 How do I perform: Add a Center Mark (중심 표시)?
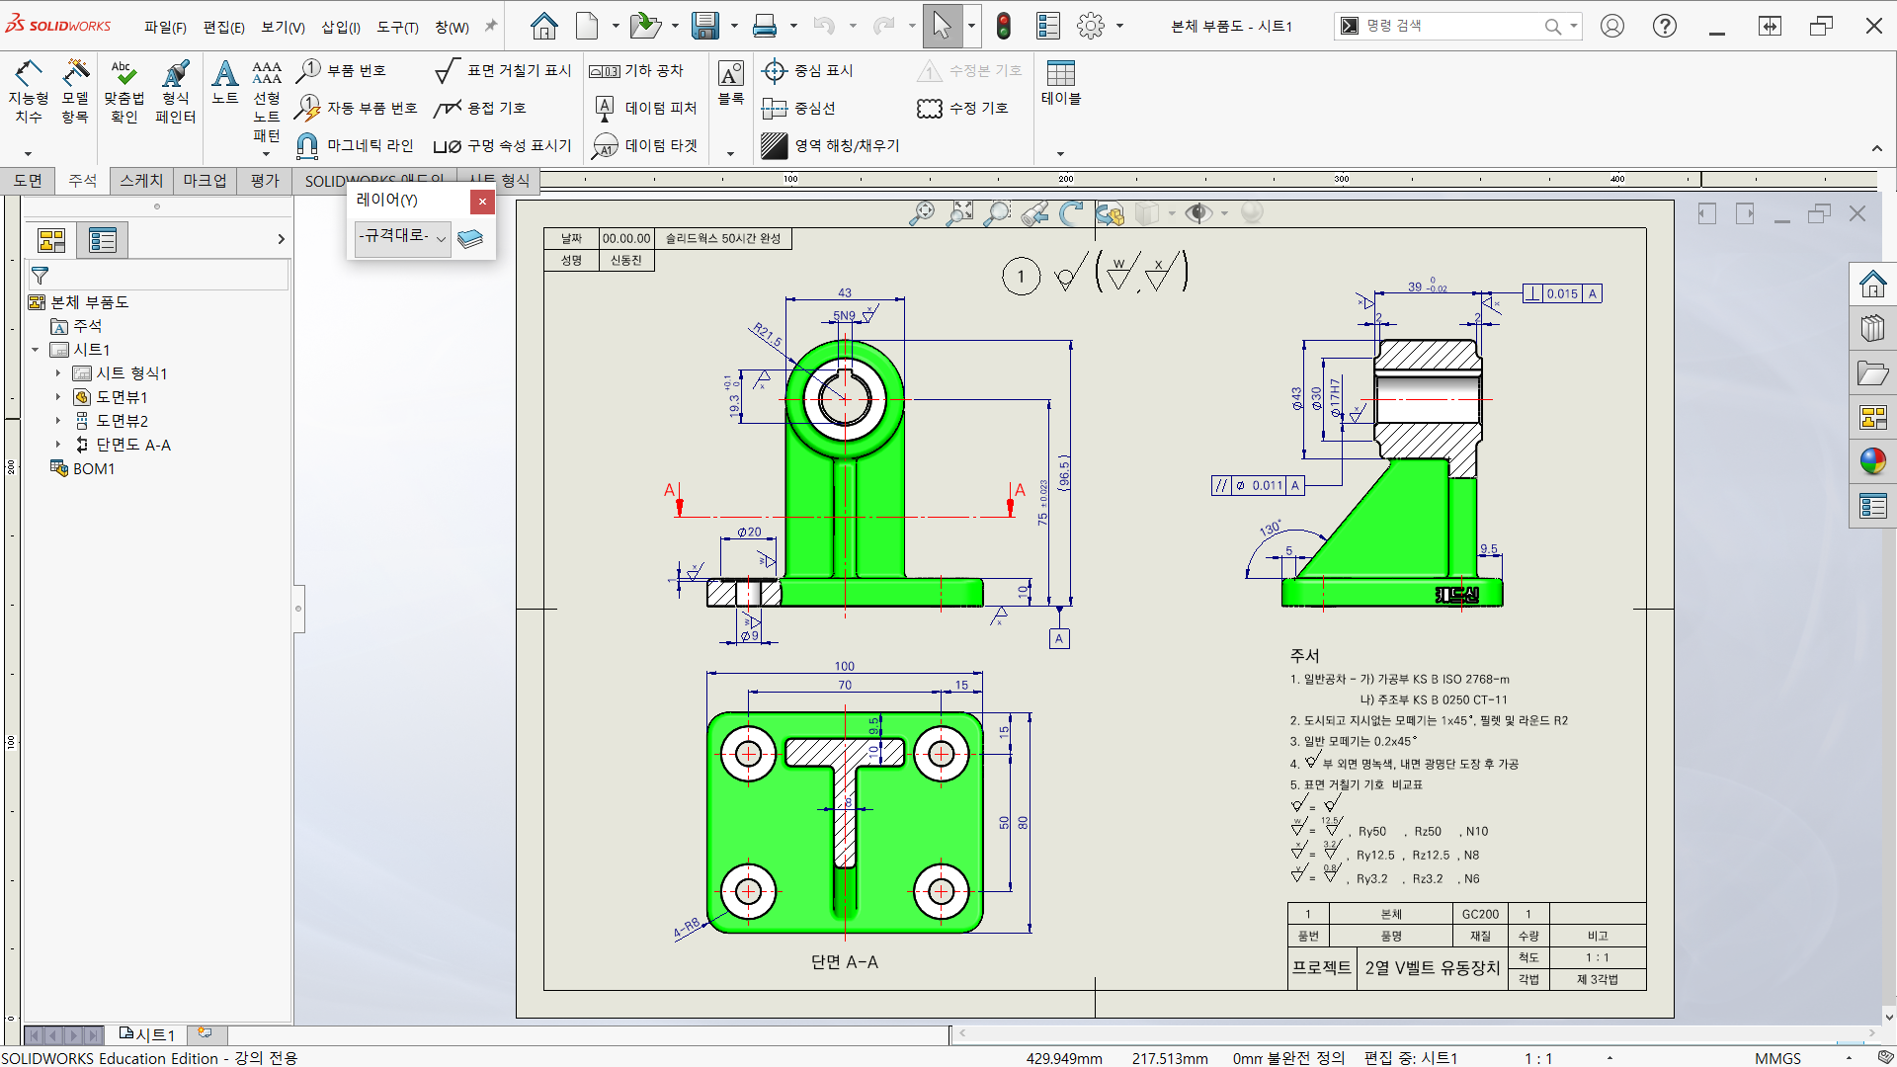point(807,70)
